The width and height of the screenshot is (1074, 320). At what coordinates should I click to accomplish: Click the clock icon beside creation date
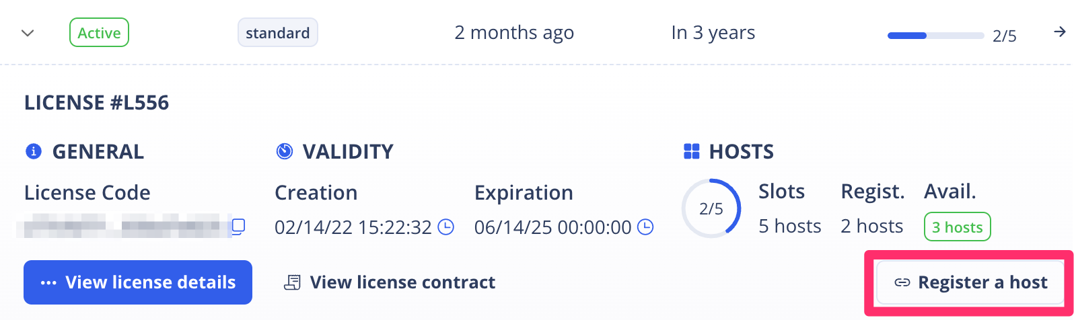pyautogui.click(x=445, y=227)
